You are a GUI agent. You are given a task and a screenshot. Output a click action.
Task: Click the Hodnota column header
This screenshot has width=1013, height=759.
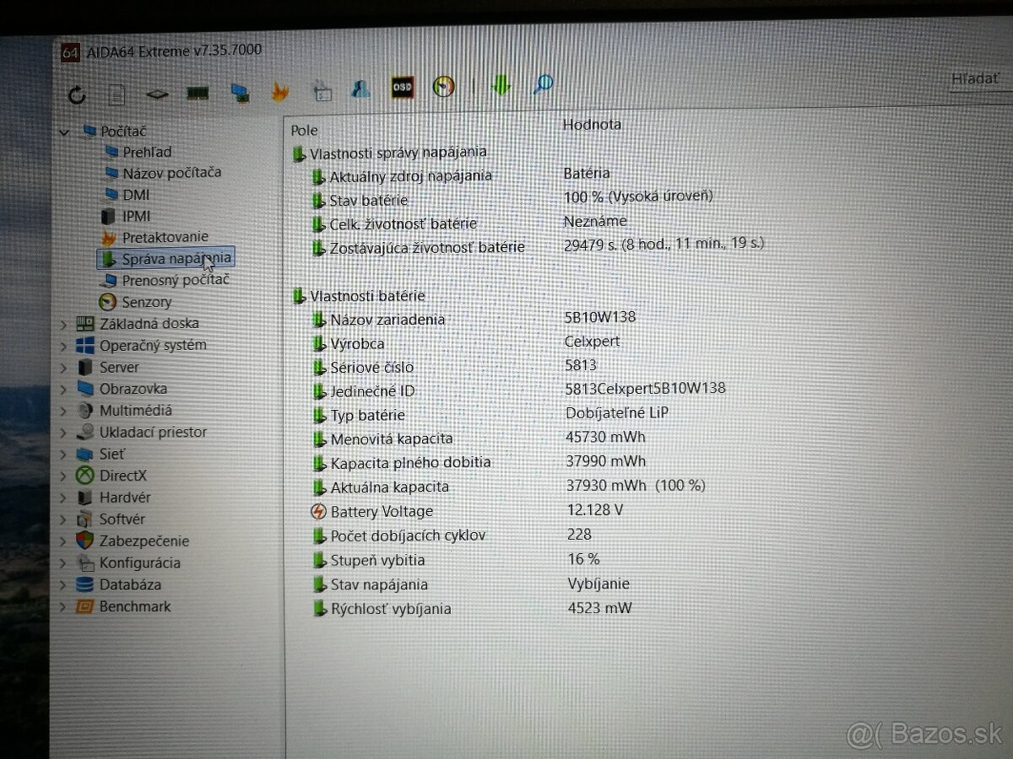tap(593, 124)
